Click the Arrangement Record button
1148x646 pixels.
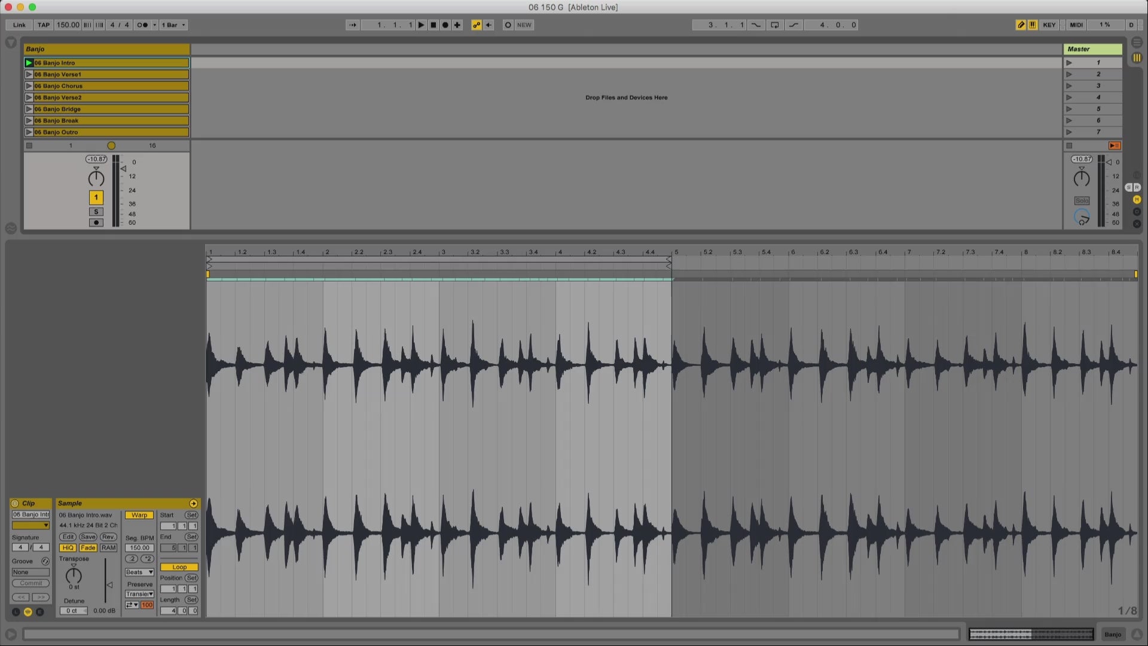(445, 25)
